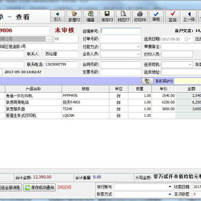Click the 新增F2 new order button

(74, 17)
